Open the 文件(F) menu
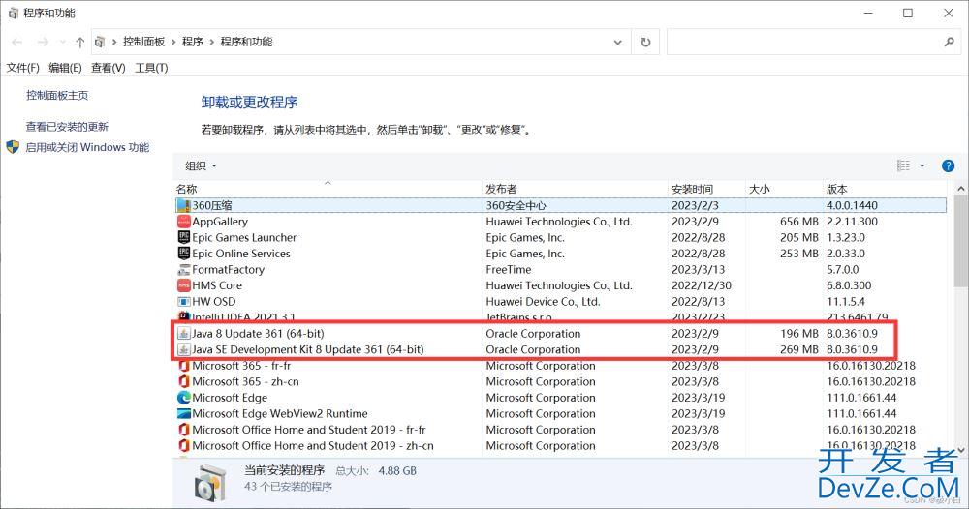 pos(23,68)
